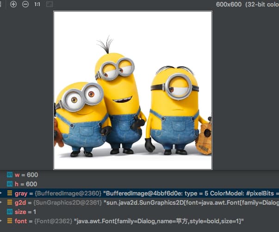Click the object icon beside g2d
Viewport: 279px width, 232px height.
[x=10, y=202]
